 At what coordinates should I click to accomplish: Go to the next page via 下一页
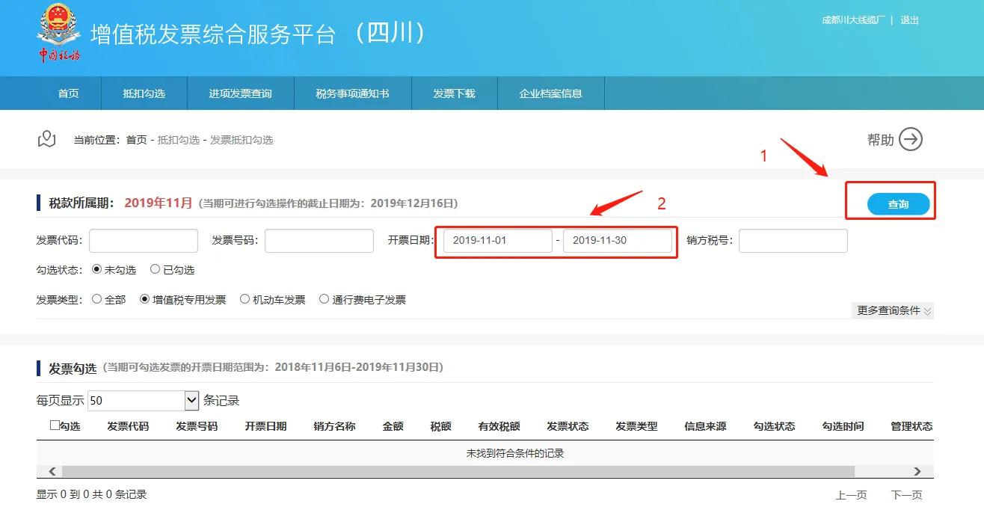907,494
